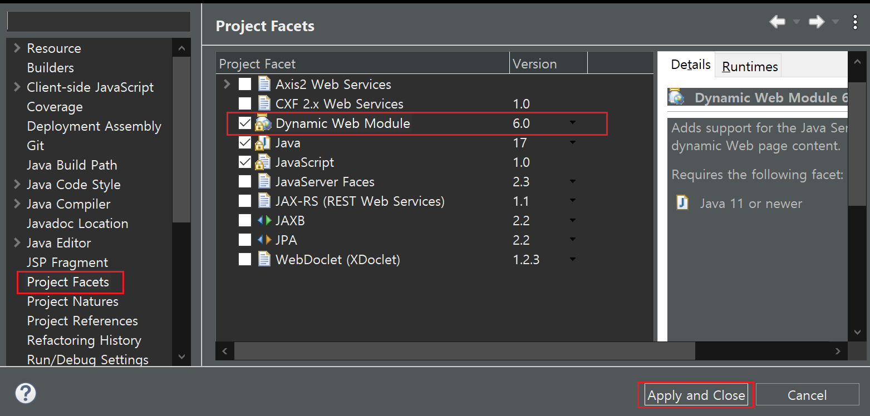Expand the Java Compiler node
Image resolution: width=870 pixels, height=416 pixels.
click(x=17, y=204)
